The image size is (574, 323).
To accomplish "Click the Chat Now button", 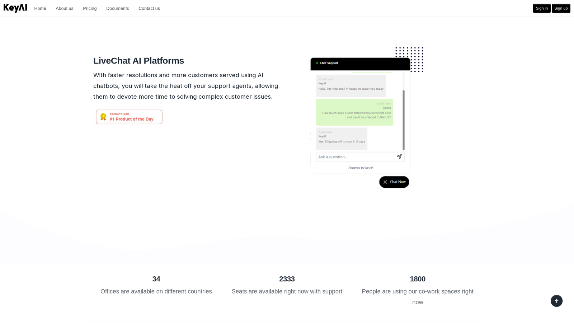I will coord(394,182).
